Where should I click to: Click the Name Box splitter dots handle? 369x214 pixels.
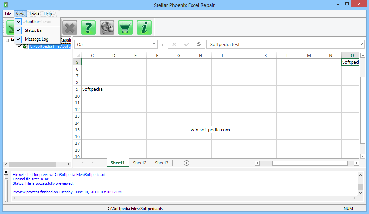162,44
